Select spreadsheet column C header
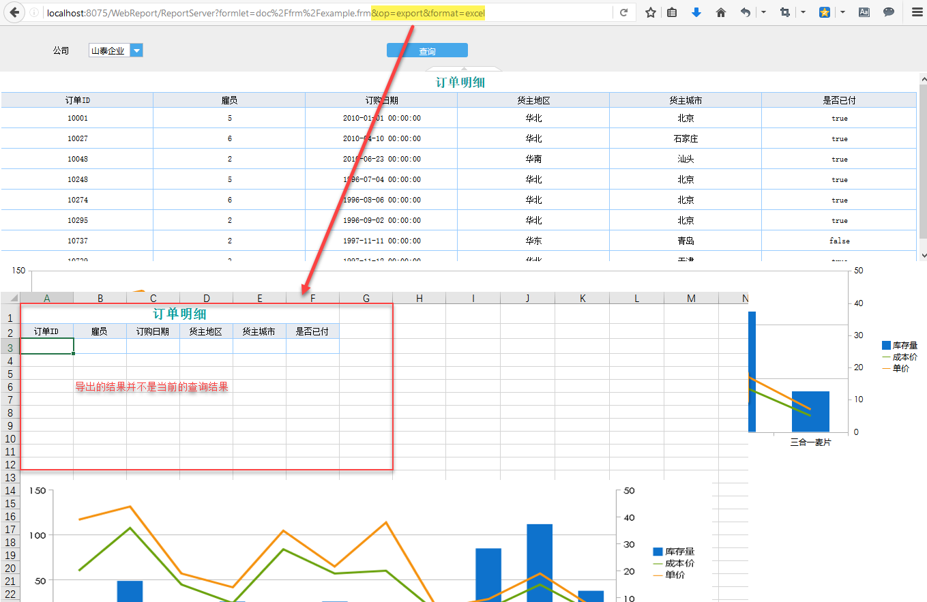927x602 pixels. pyautogui.click(x=153, y=298)
